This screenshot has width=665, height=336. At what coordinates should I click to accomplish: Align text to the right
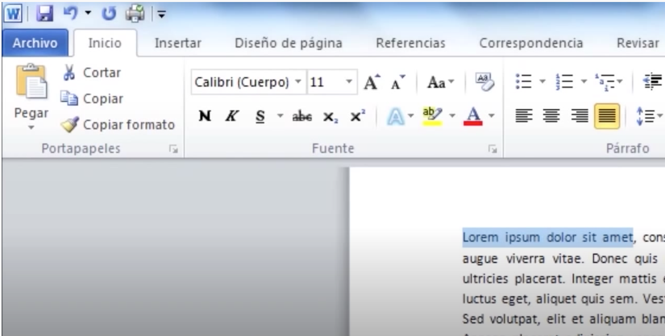pyautogui.click(x=579, y=116)
